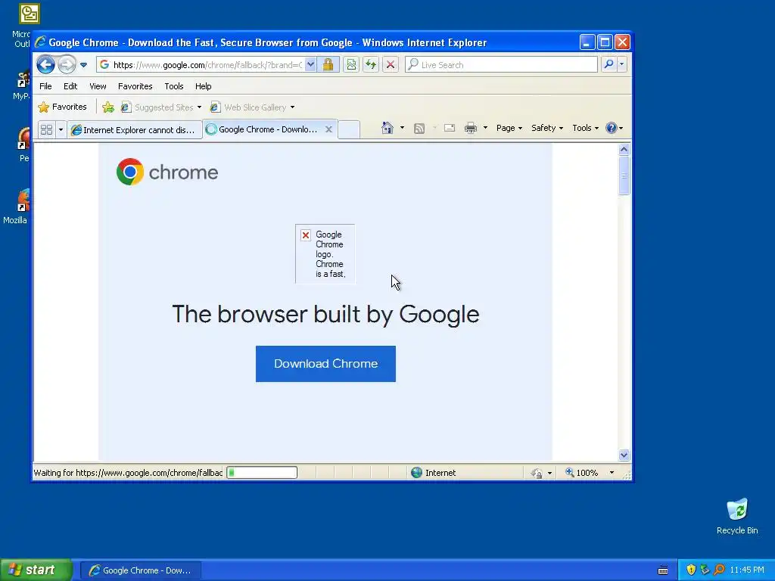Expand the address bar autocomplete arrow
775x581 pixels.
pyautogui.click(x=310, y=65)
